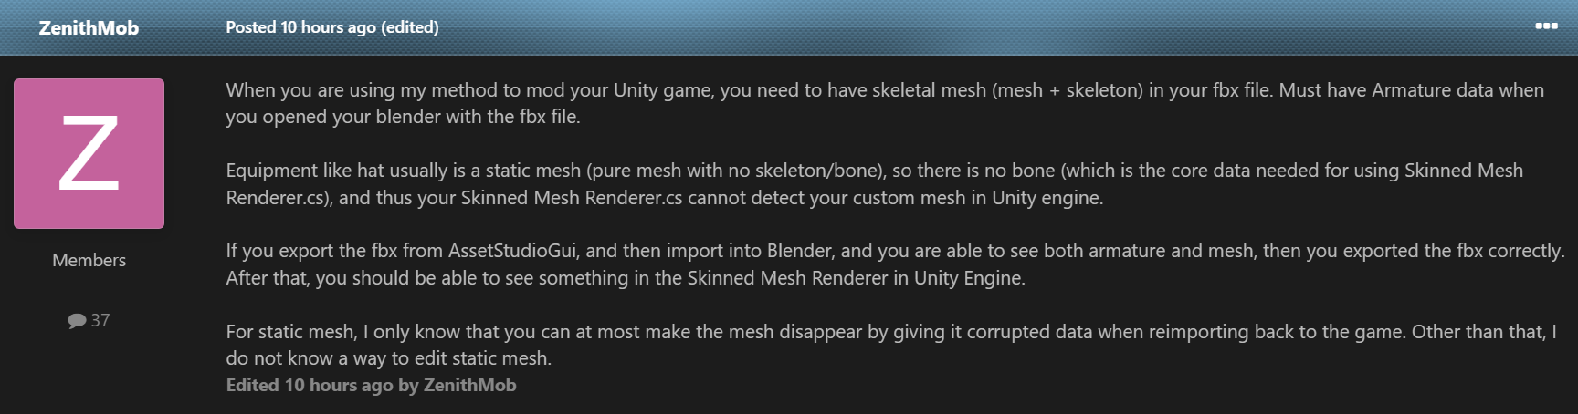Click the word 'Blender' in third paragraph

(799, 251)
